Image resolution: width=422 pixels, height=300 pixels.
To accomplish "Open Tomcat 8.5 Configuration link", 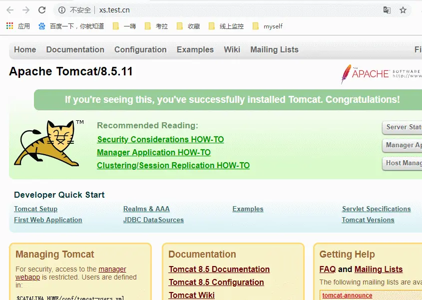I will point(216,282).
